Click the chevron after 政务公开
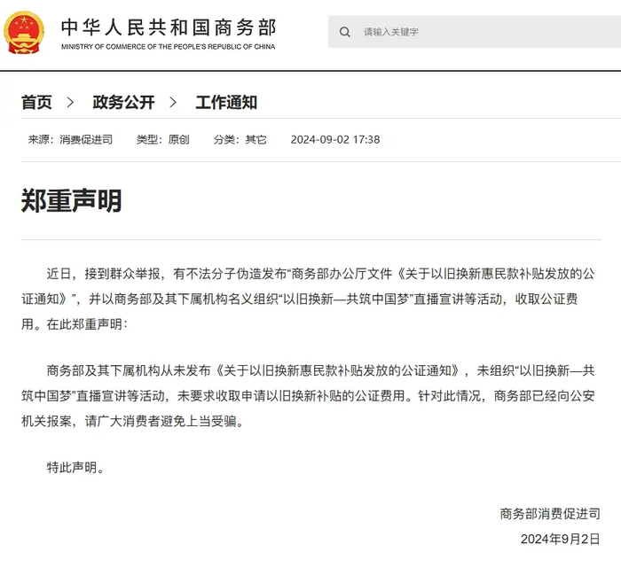This screenshot has width=621, height=568. (174, 103)
